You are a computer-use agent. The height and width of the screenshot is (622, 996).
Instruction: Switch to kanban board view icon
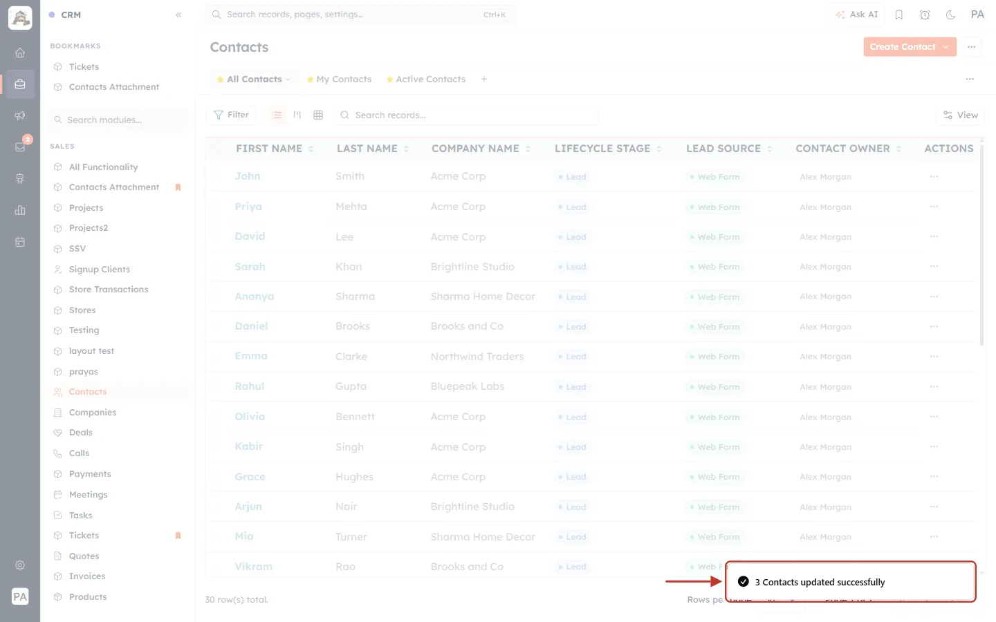[x=297, y=115]
